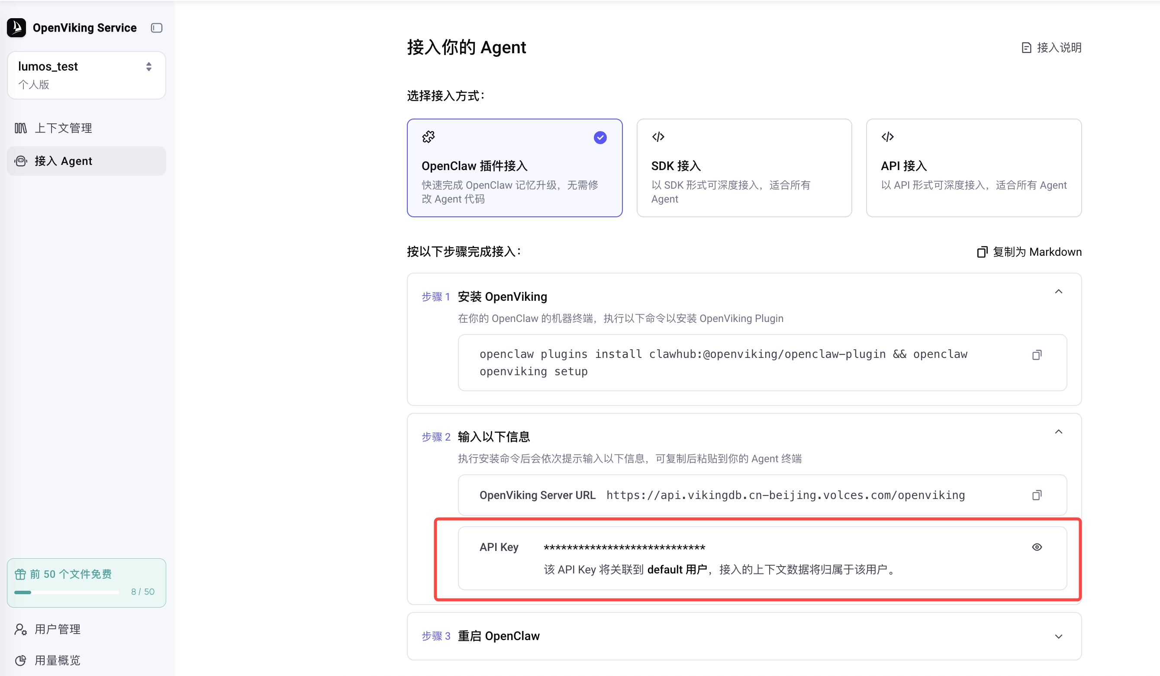Click the 按以下步骤完成接入 heading

click(x=464, y=252)
